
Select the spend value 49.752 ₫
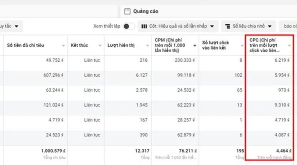pyautogui.click(x=54, y=60)
